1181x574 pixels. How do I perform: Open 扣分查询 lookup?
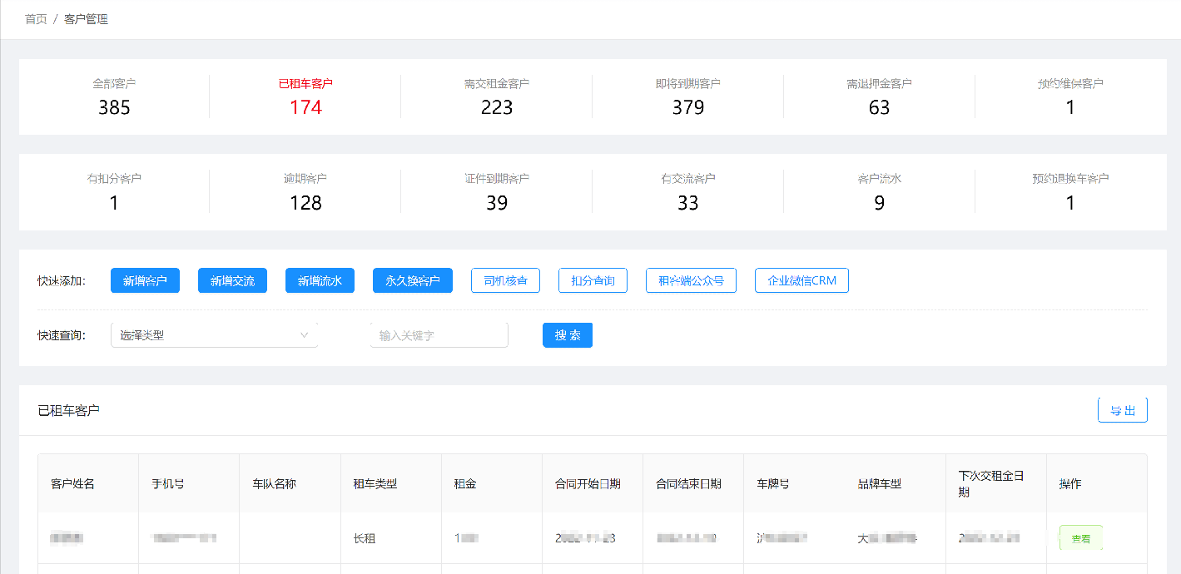click(593, 281)
